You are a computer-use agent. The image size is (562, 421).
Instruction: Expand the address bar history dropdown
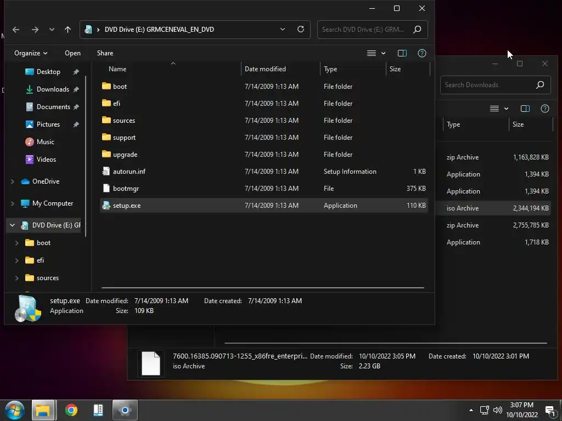coord(283,30)
